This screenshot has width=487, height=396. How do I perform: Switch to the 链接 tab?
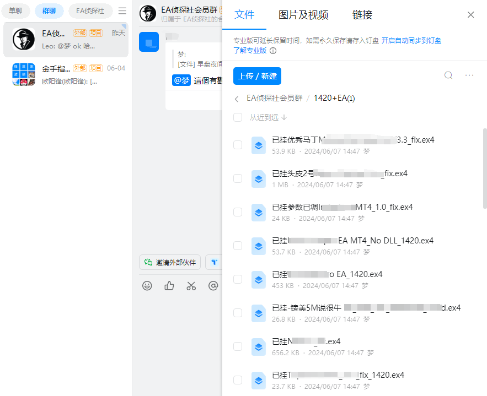pyautogui.click(x=362, y=14)
